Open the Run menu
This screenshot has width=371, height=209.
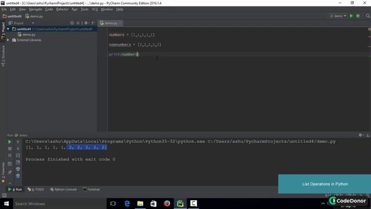75,9
